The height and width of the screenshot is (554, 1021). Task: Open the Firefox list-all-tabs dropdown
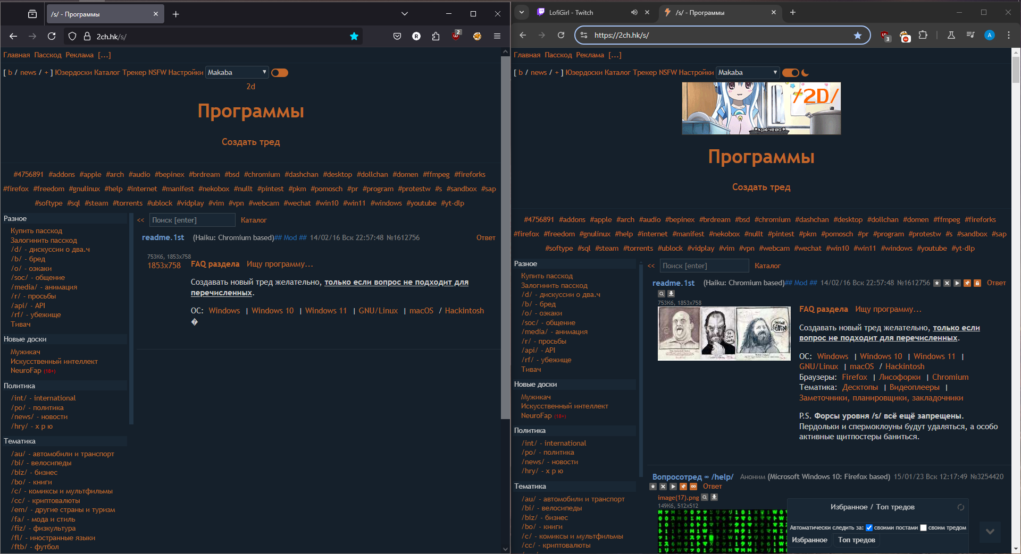tap(405, 14)
